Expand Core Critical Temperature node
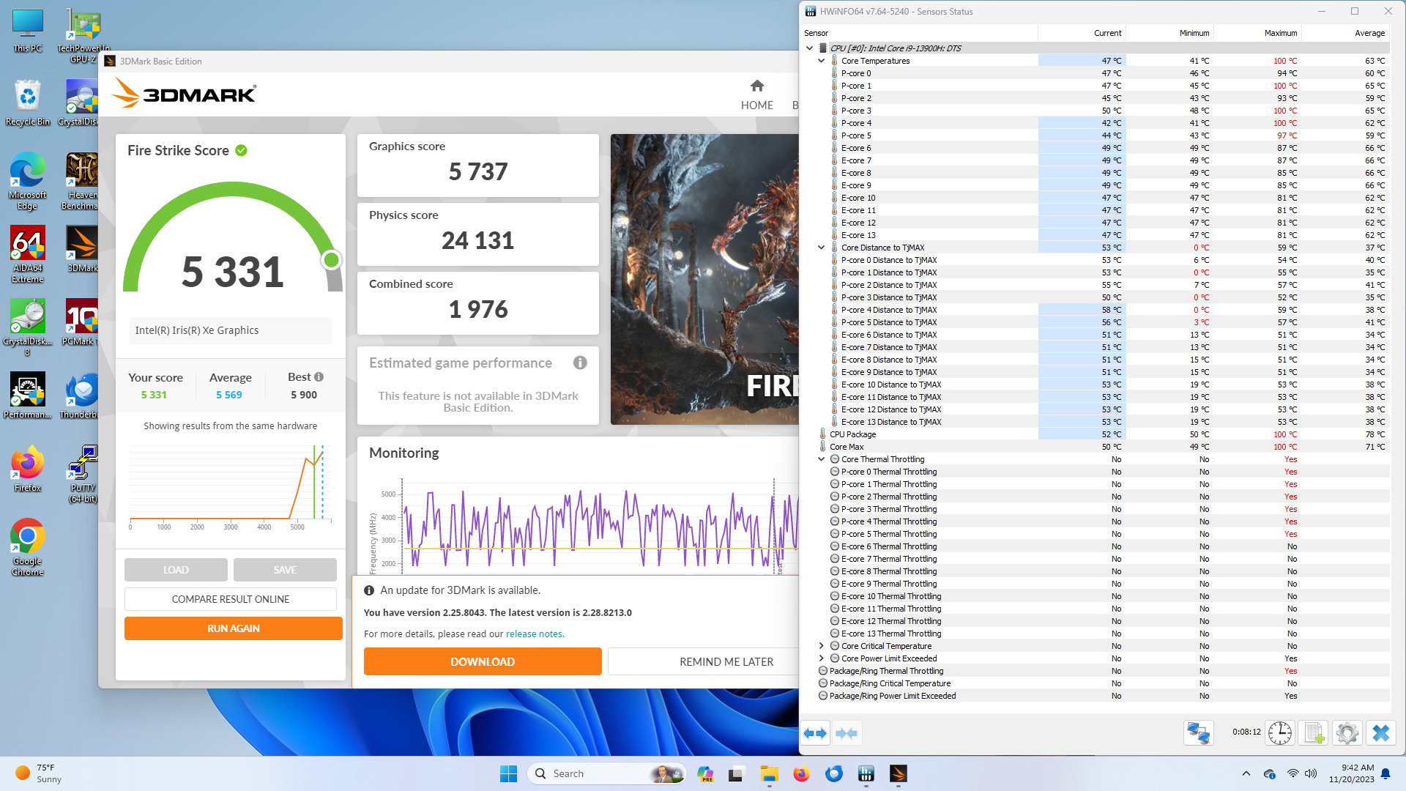This screenshot has width=1406, height=791. point(822,646)
